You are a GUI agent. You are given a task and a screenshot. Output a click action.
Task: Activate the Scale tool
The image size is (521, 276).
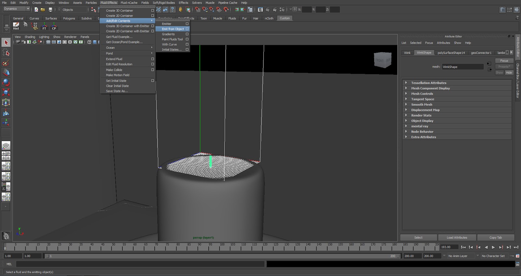tap(6, 93)
